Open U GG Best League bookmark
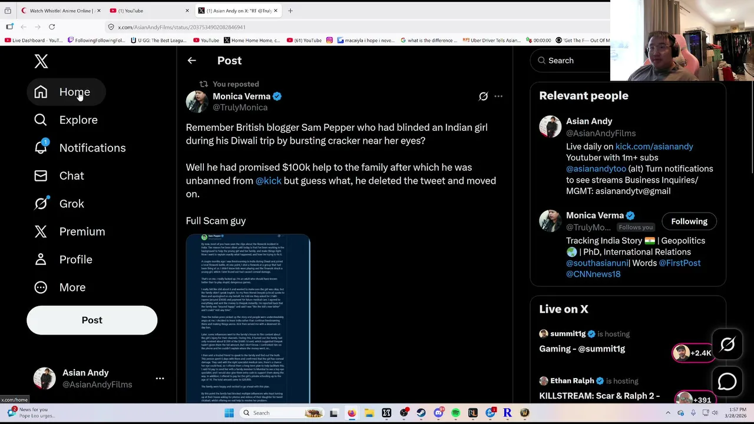Viewport: 754px width, 424px height. 158,41
